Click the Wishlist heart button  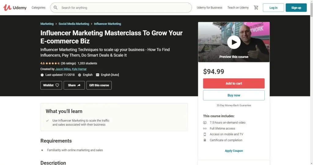[x=51, y=85]
